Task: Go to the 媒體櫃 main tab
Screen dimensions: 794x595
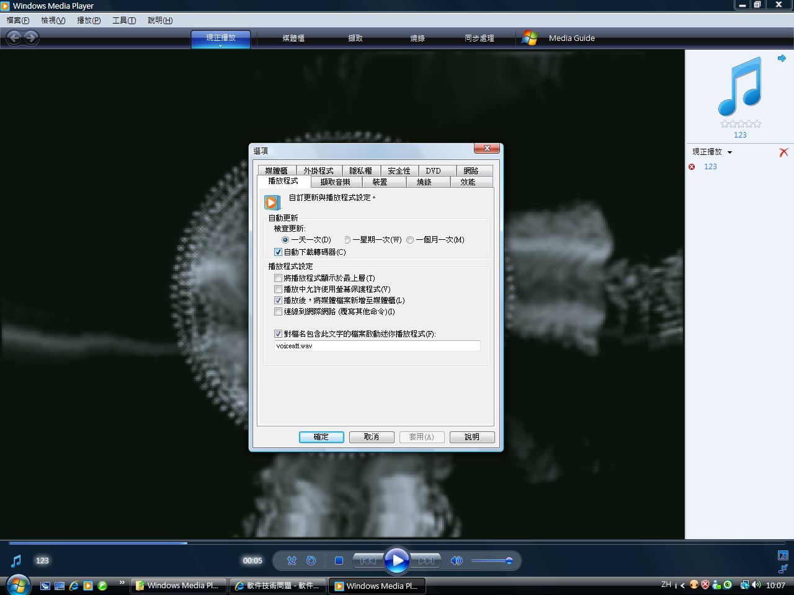Action: tap(293, 38)
